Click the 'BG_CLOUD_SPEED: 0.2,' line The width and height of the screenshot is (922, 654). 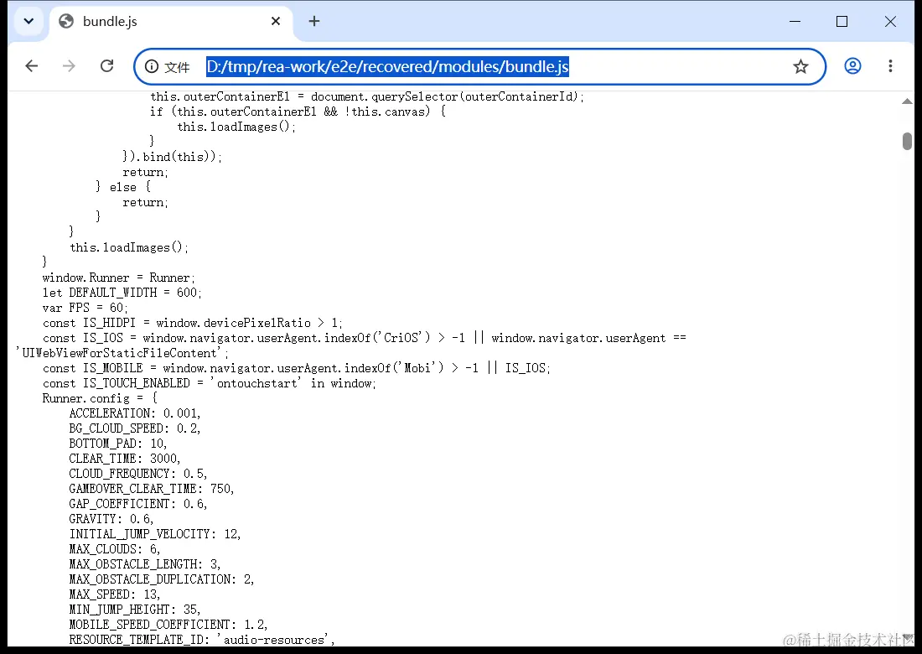135,428
